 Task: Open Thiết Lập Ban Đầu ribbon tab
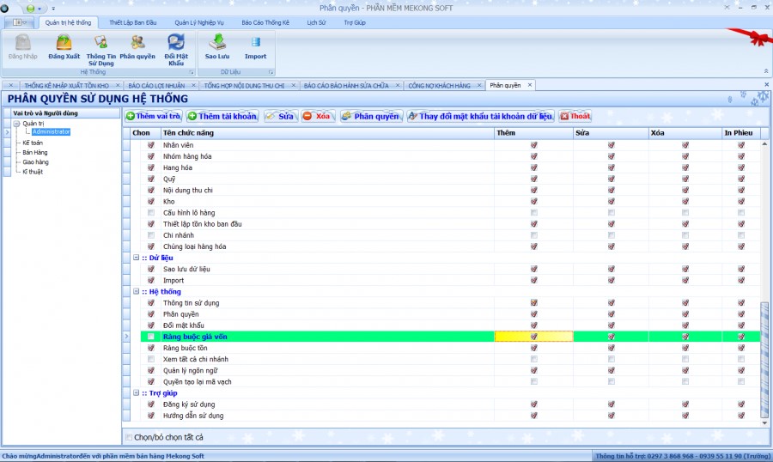pyautogui.click(x=132, y=22)
